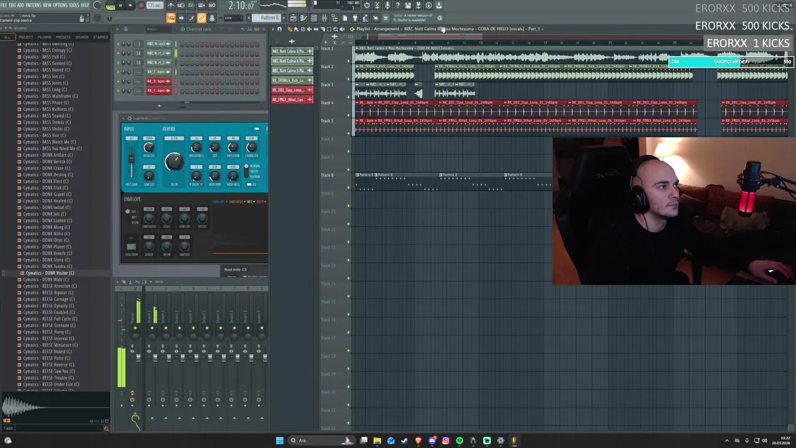Click the scissors audio editor icon
Screen dimensions: 796x448
(x=377, y=5)
